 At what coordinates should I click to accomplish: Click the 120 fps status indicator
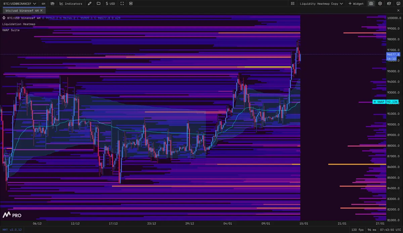(357, 230)
